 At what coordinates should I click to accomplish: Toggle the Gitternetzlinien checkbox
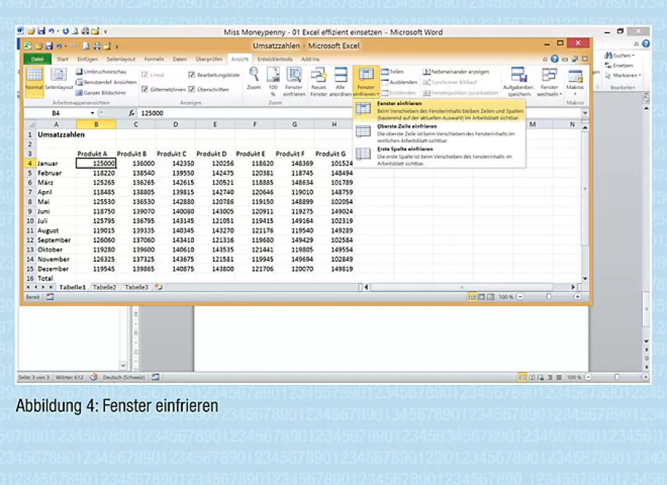[145, 90]
